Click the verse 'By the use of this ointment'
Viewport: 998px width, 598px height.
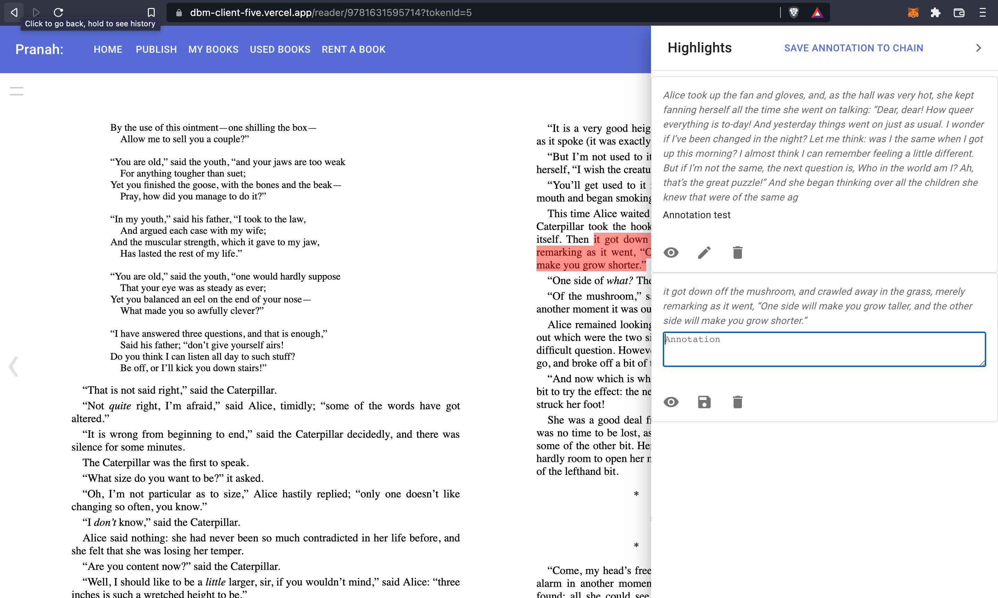coord(214,128)
